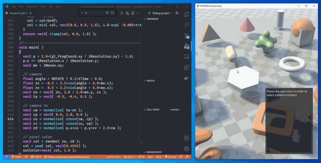Stop debugging with the orange square

[112, 13]
